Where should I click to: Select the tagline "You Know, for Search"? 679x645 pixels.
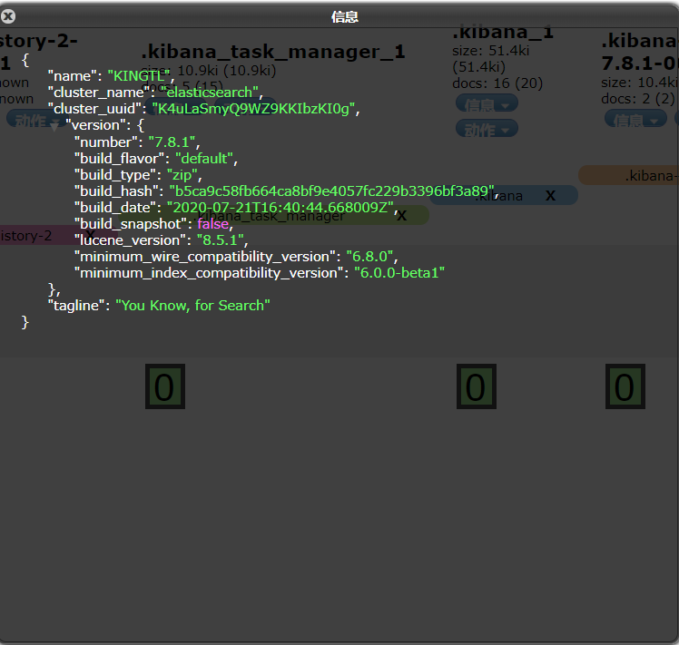click(192, 306)
